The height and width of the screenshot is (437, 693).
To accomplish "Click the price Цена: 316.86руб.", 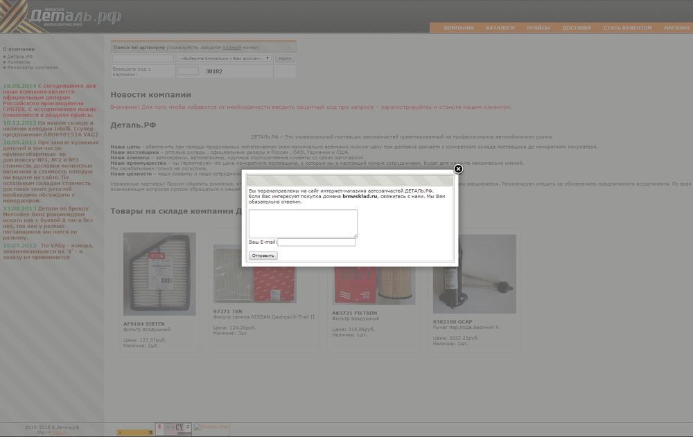I will click(353, 329).
